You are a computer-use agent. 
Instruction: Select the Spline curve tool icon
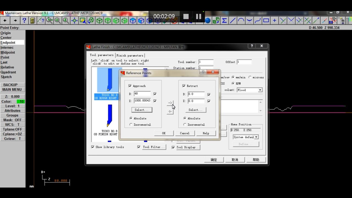click(258, 20)
